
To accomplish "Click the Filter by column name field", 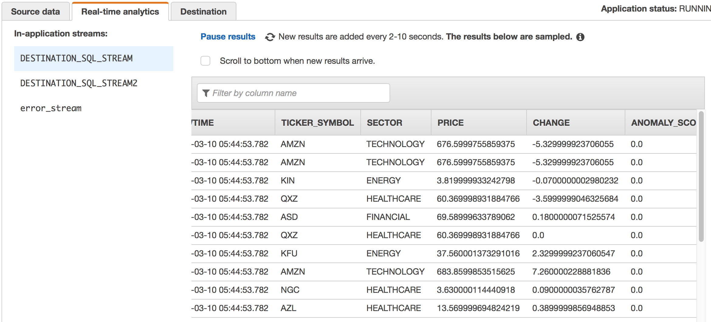I will (x=298, y=93).
